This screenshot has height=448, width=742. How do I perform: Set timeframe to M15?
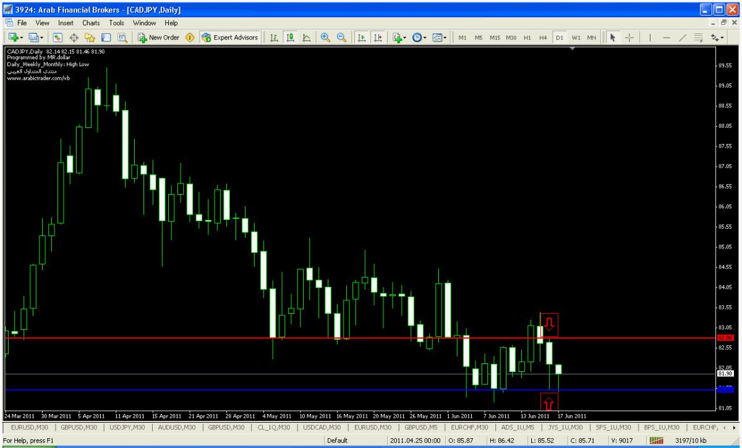[495, 38]
